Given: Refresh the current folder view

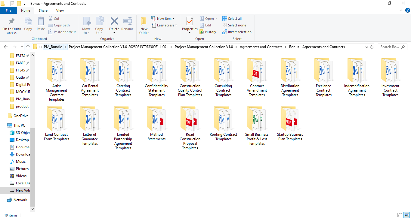Looking at the screenshot, I should (x=372, y=47).
